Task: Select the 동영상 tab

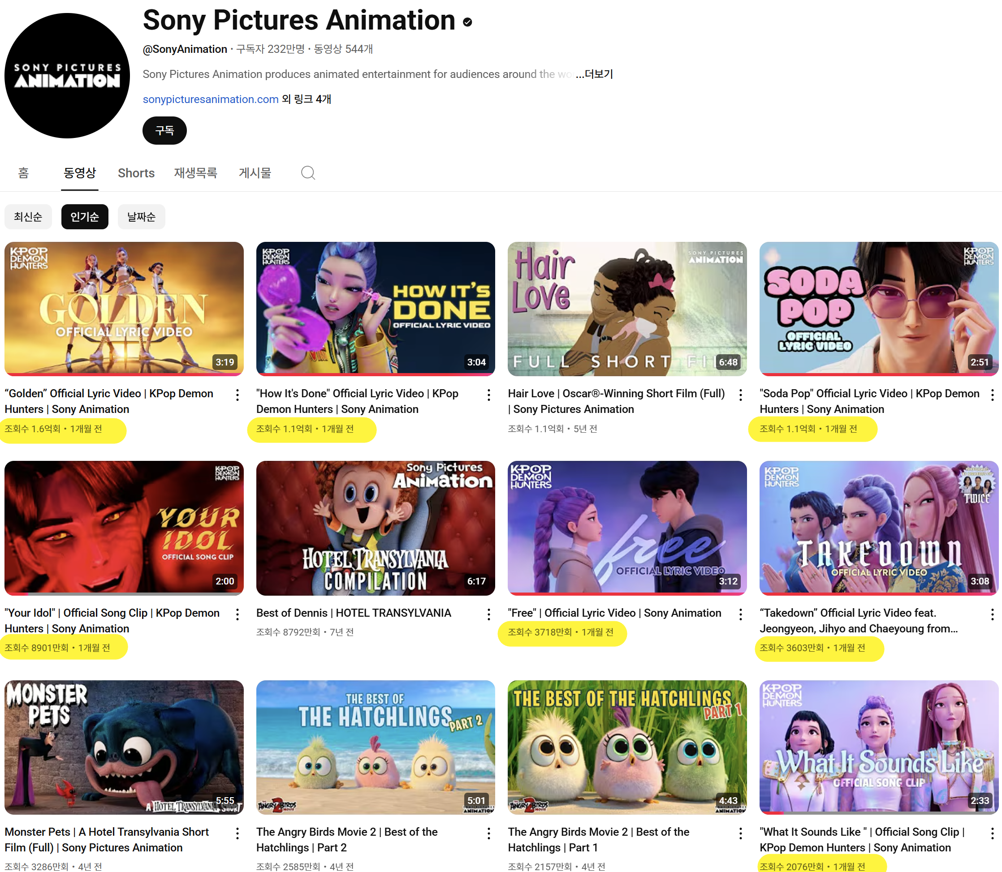Action: click(80, 173)
